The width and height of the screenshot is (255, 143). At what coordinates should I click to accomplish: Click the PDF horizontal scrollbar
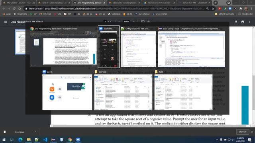tap(151, 126)
